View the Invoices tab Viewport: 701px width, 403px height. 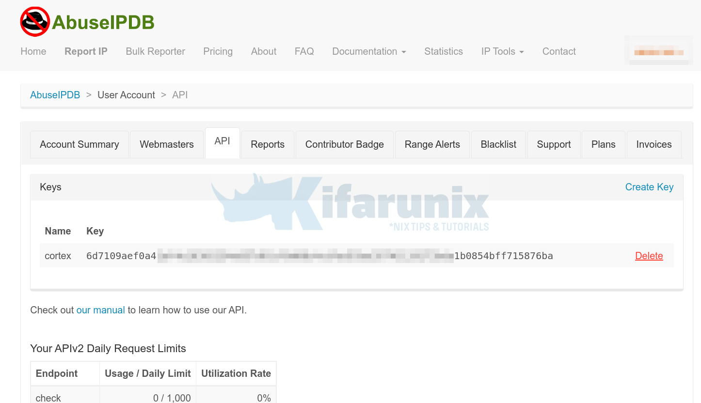(x=654, y=144)
